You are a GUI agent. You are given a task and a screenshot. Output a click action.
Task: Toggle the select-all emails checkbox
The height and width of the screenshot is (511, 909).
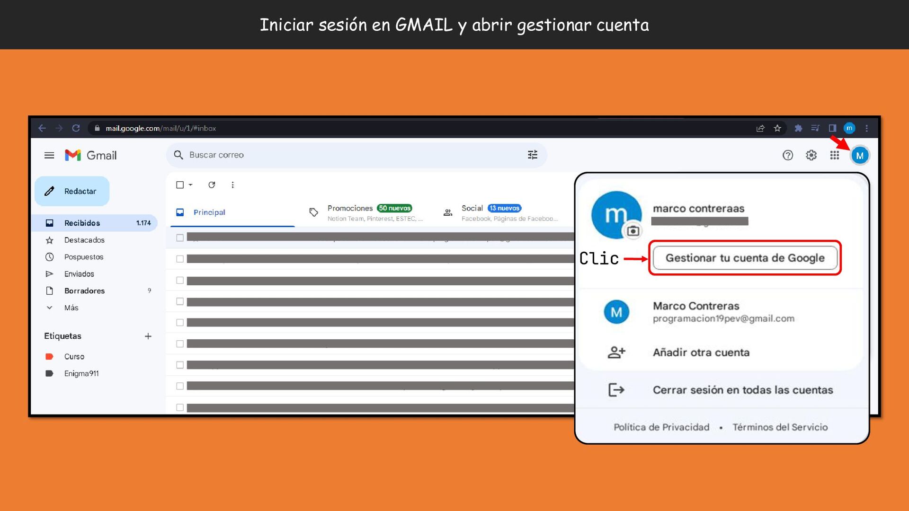(180, 185)
